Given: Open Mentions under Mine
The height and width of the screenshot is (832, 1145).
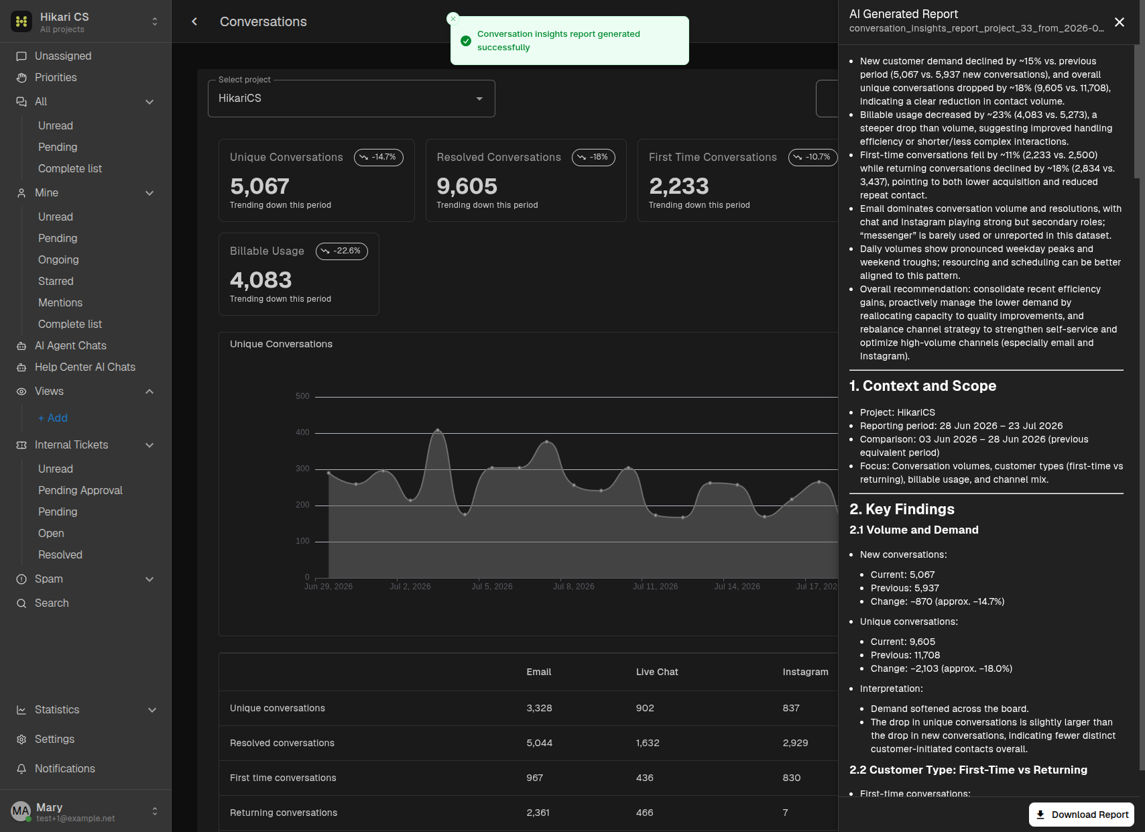Looking at the screenshot, I should coord(60,303).
